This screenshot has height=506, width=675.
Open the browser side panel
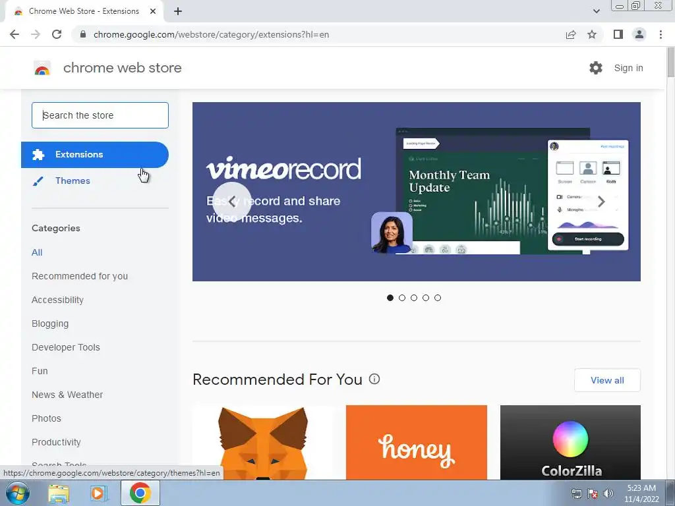click(618, 34)
